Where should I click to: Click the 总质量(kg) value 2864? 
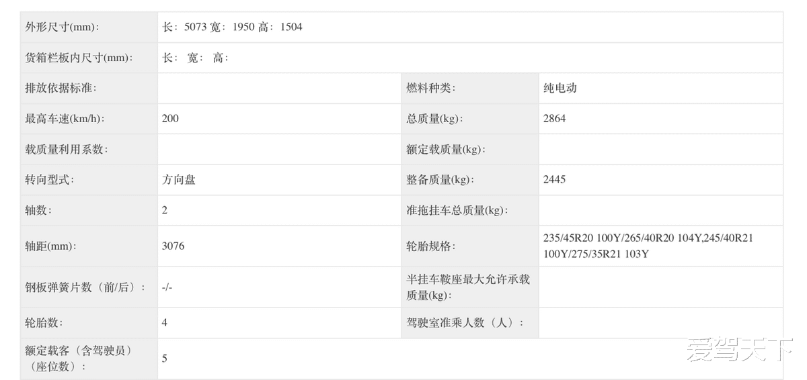pyautogui.click(x=554, y=119)
